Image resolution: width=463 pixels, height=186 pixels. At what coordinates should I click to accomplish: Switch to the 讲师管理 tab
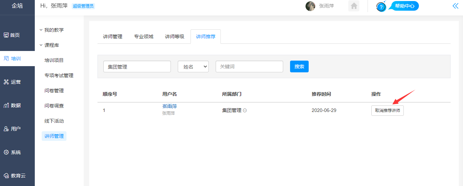coord(113,37)
